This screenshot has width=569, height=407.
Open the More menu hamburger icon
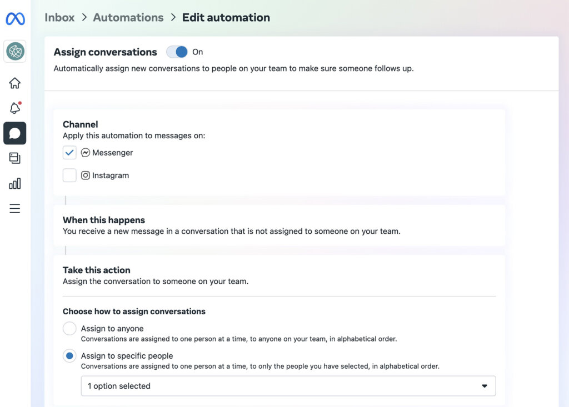pos(15,208)
